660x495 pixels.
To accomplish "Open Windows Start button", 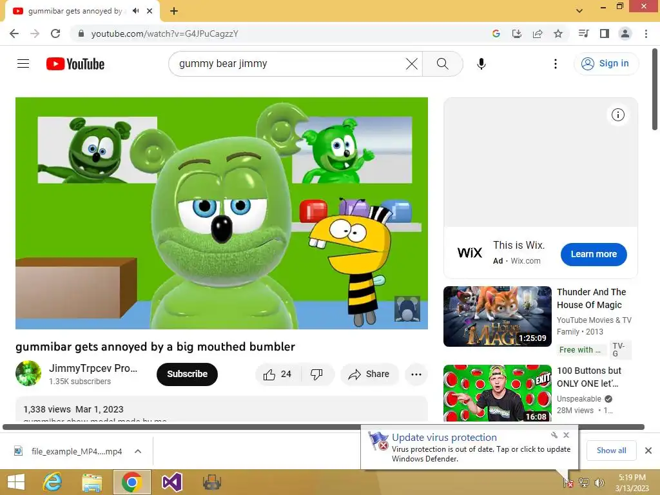I will tap(16, 482).
